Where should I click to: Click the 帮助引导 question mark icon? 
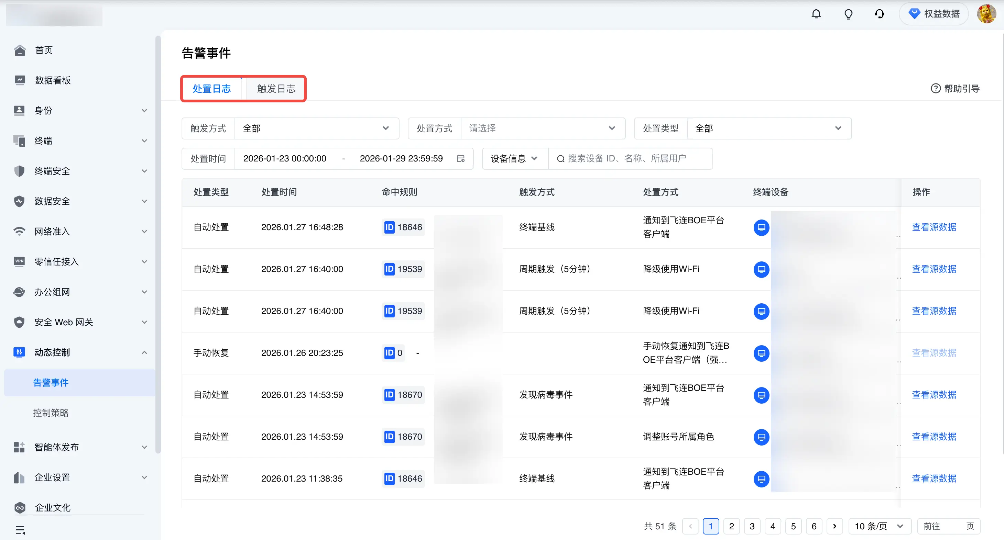(935, 89)
